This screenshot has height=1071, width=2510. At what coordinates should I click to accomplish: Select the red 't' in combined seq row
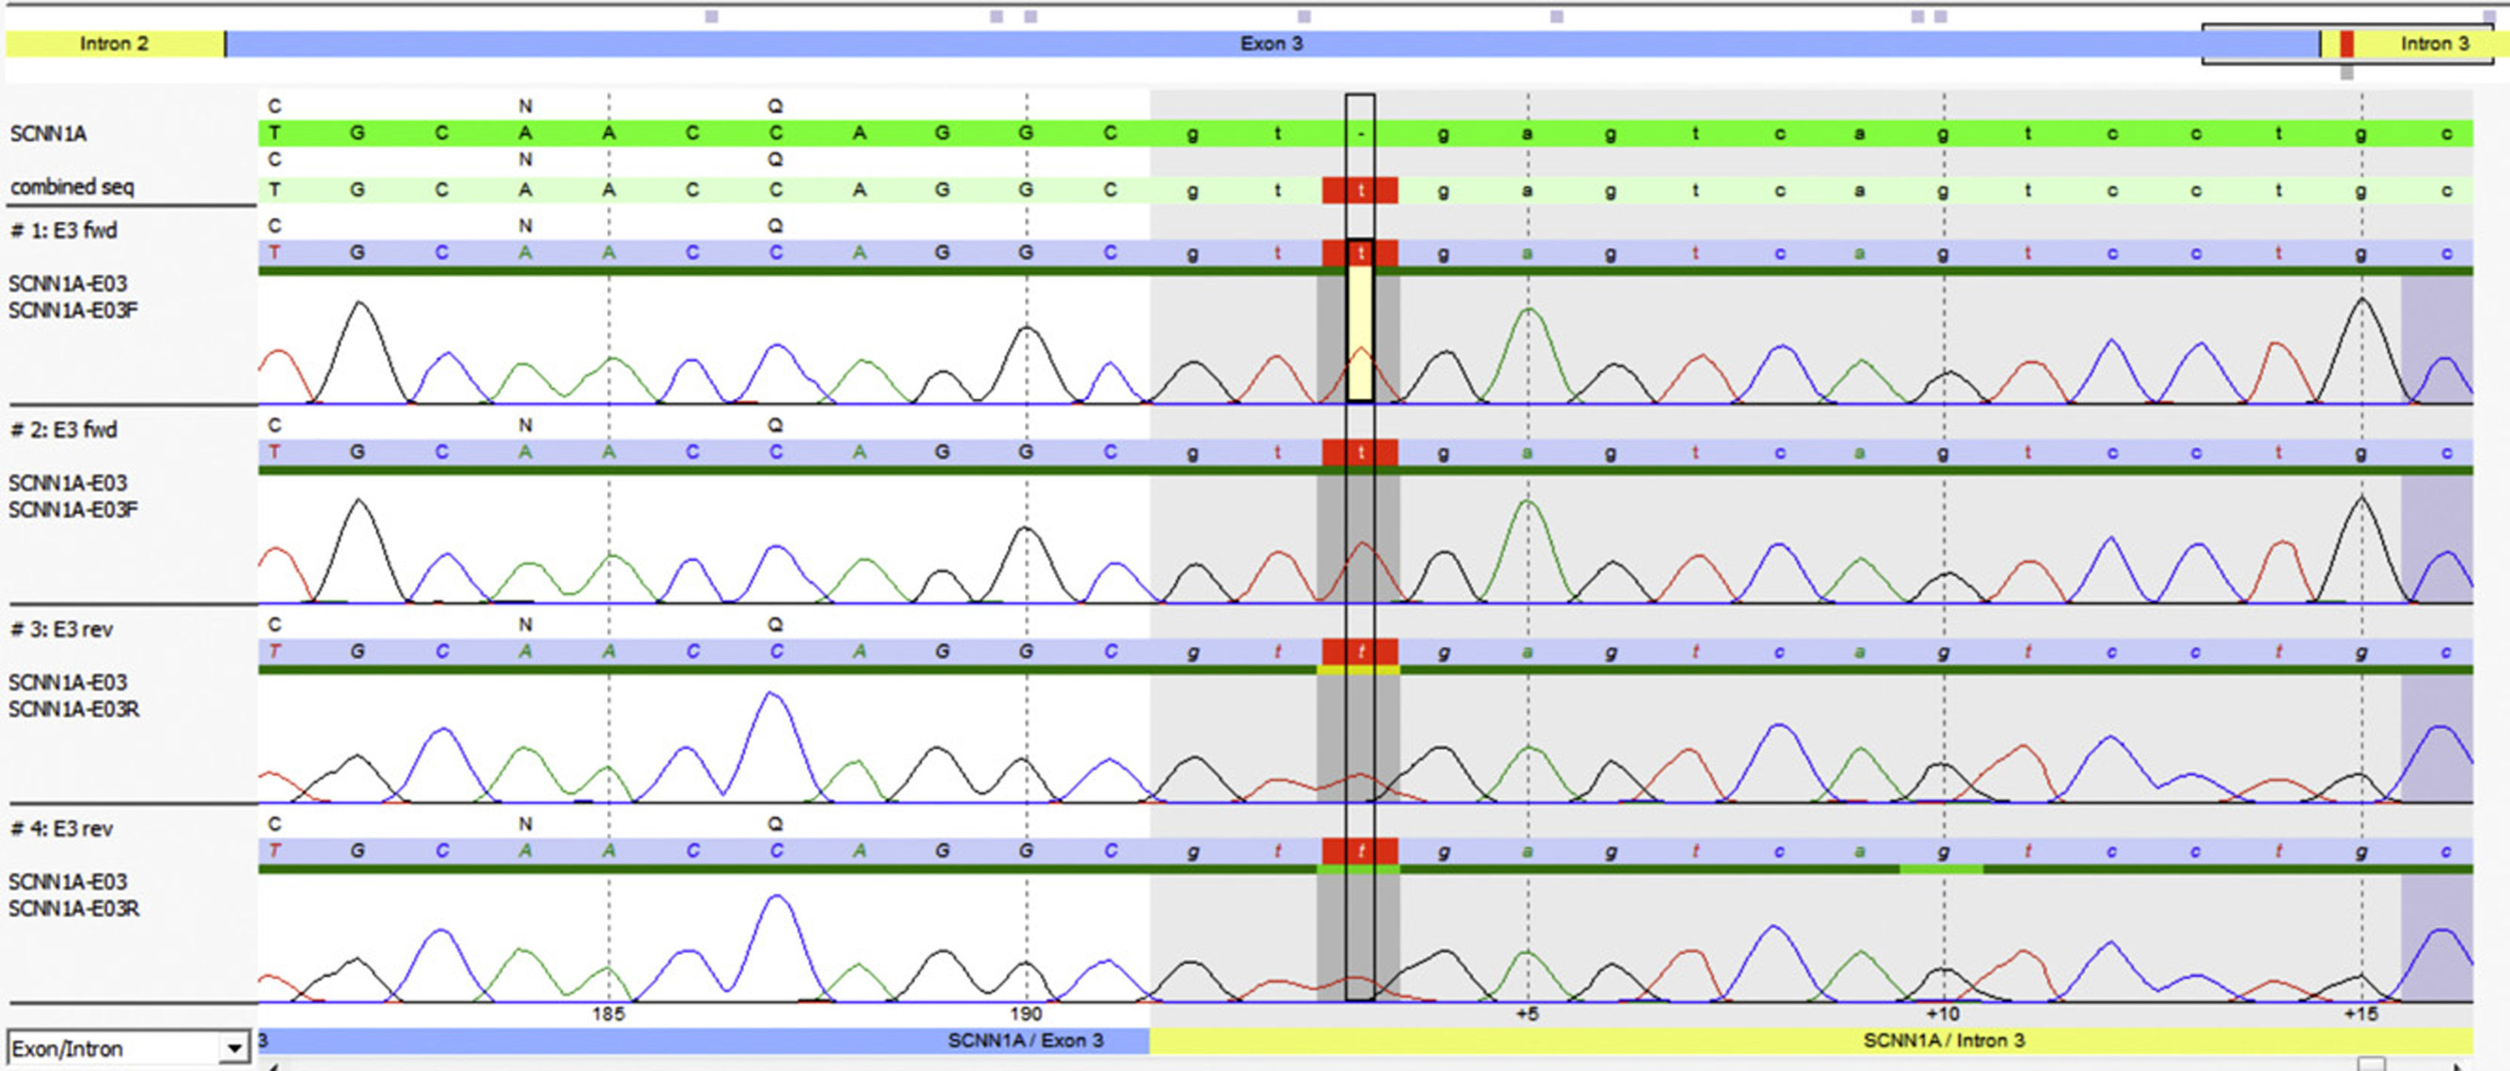[x=1360, y=191]
